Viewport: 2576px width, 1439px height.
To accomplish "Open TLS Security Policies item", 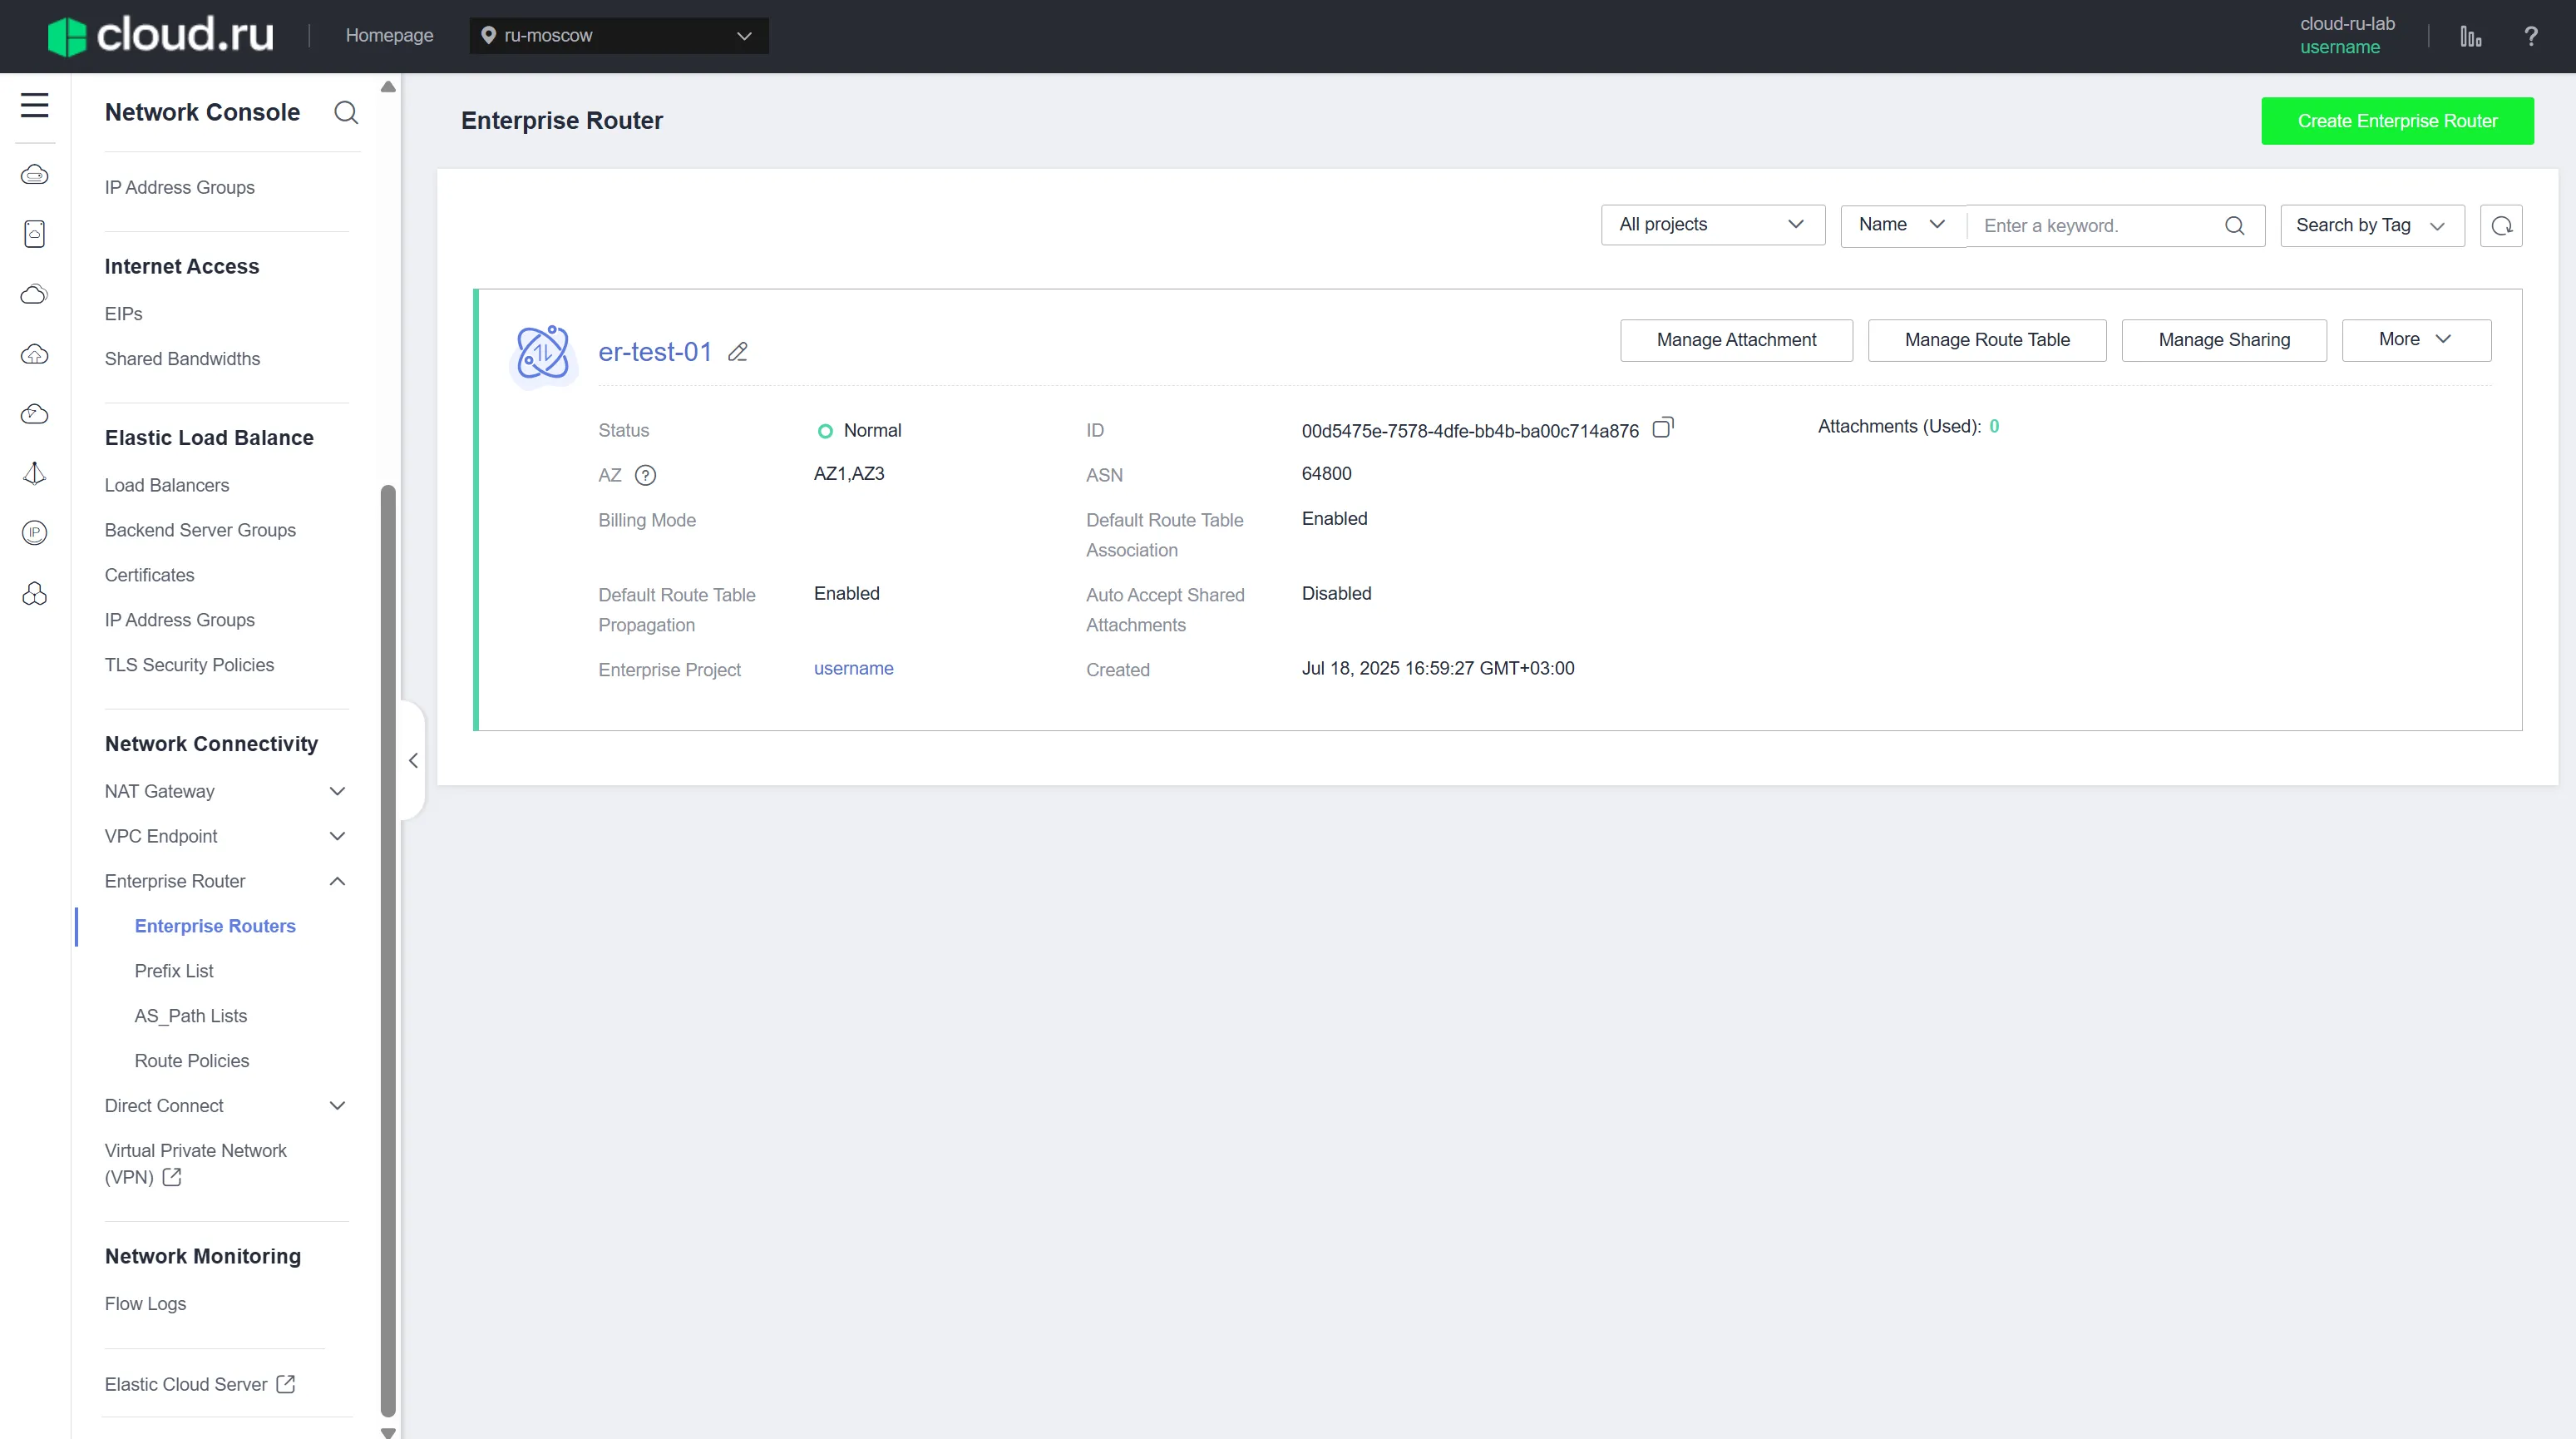I will 189,665.
